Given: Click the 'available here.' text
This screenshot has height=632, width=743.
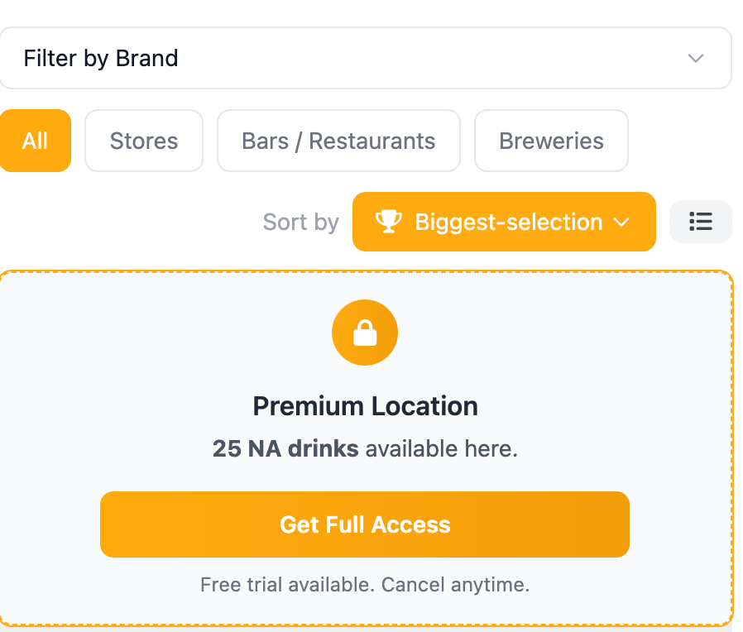Looking at the screenshot, I should coord(442,449).
